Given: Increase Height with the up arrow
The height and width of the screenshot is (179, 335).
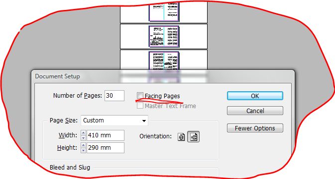Looking at the screenshot, I should pos(83,145).
